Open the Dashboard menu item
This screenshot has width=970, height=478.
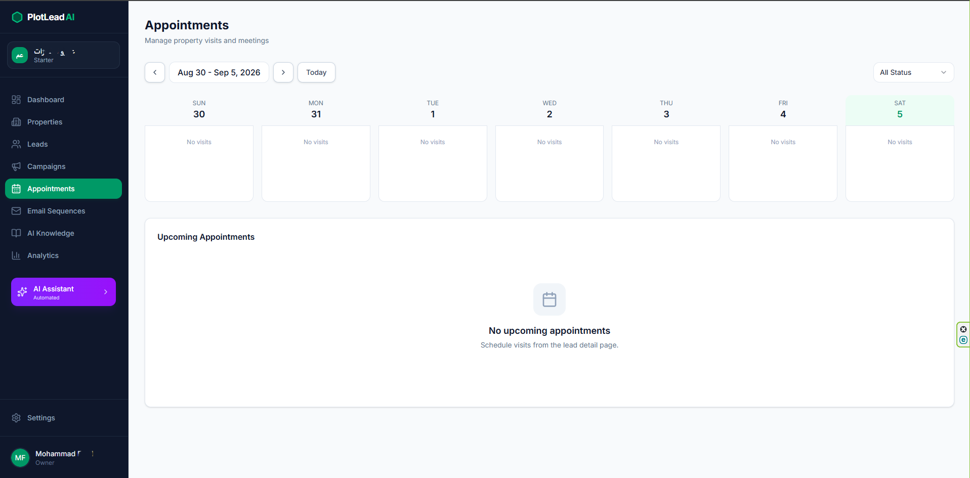tap(63, 100)
